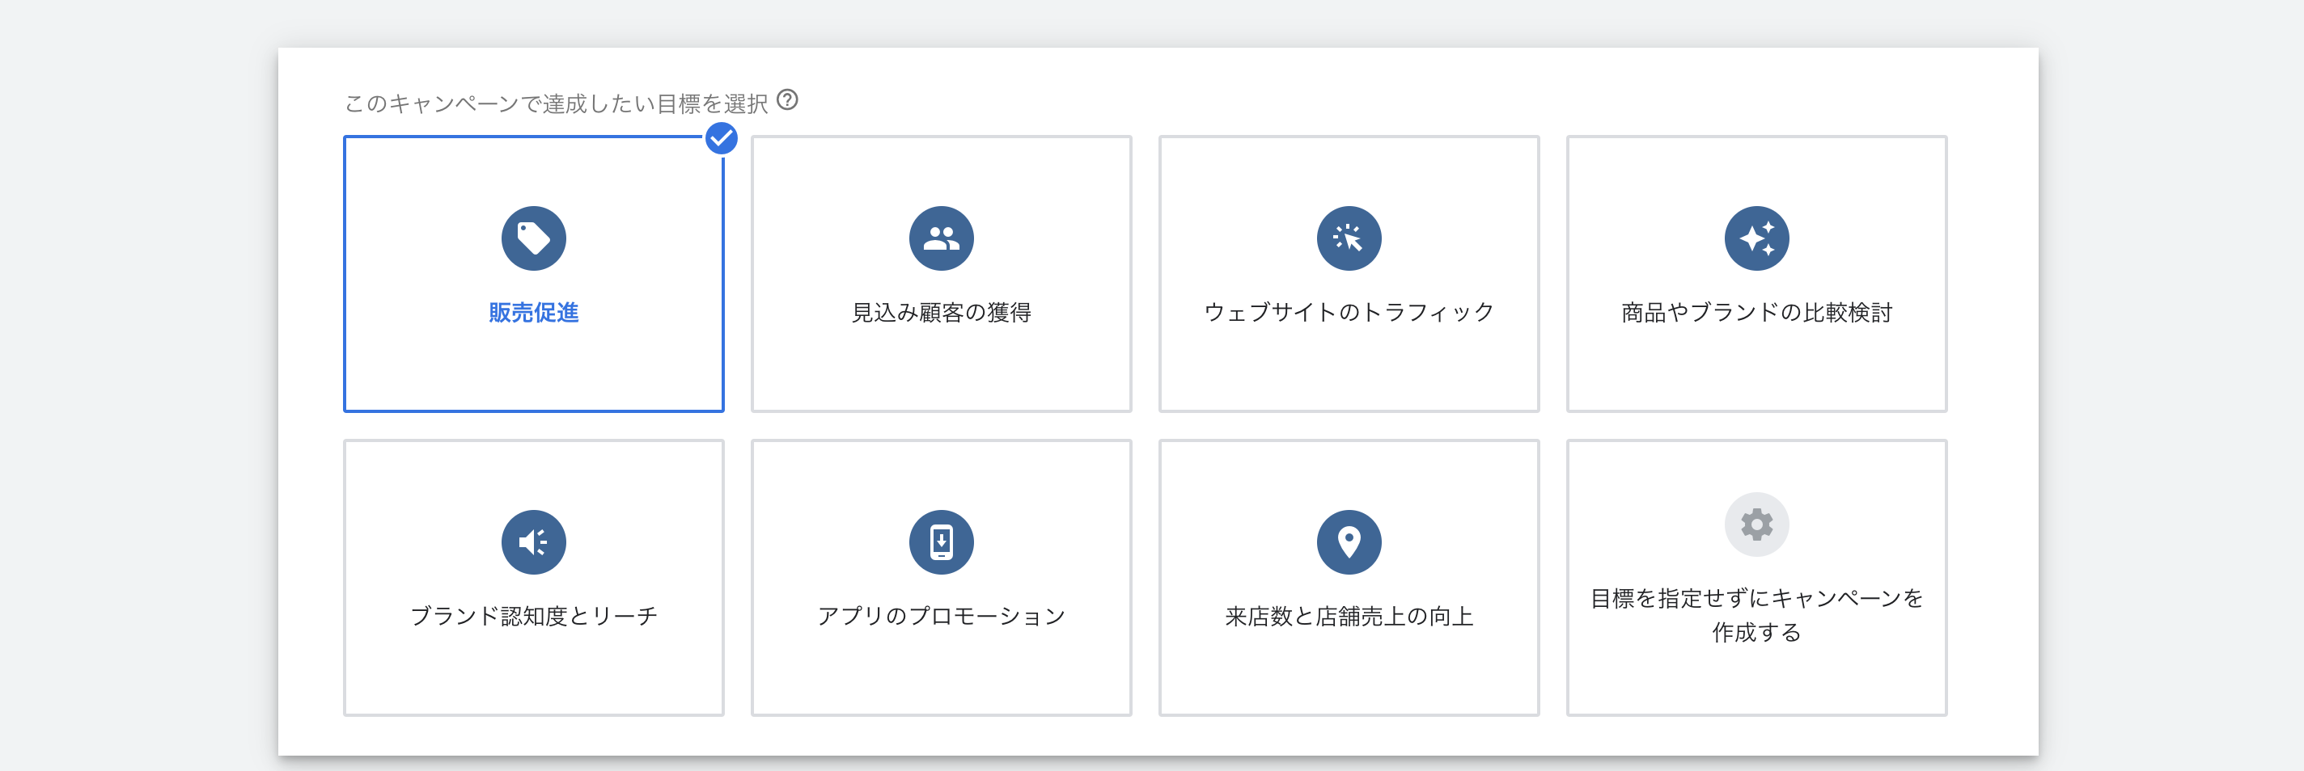Select 見込み顧客の獲得 as campaign goal
Screen dimensions: 2304x771
pos(941,273)
